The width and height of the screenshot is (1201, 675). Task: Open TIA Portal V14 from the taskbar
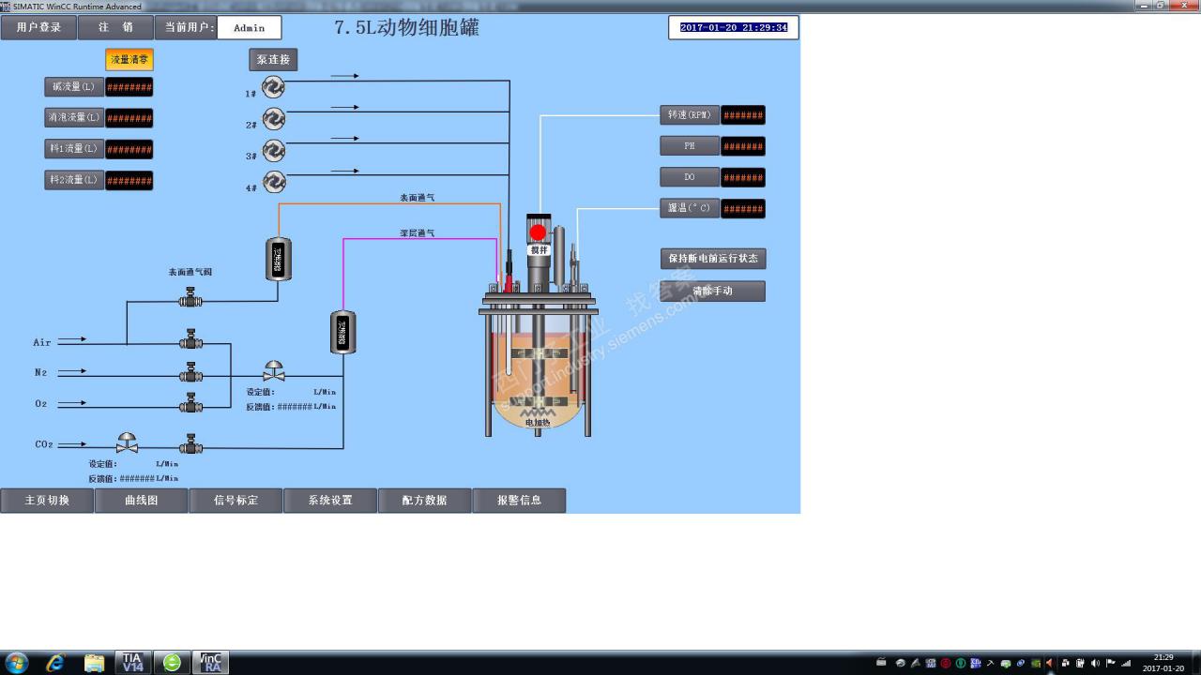[x=132, y=662]
